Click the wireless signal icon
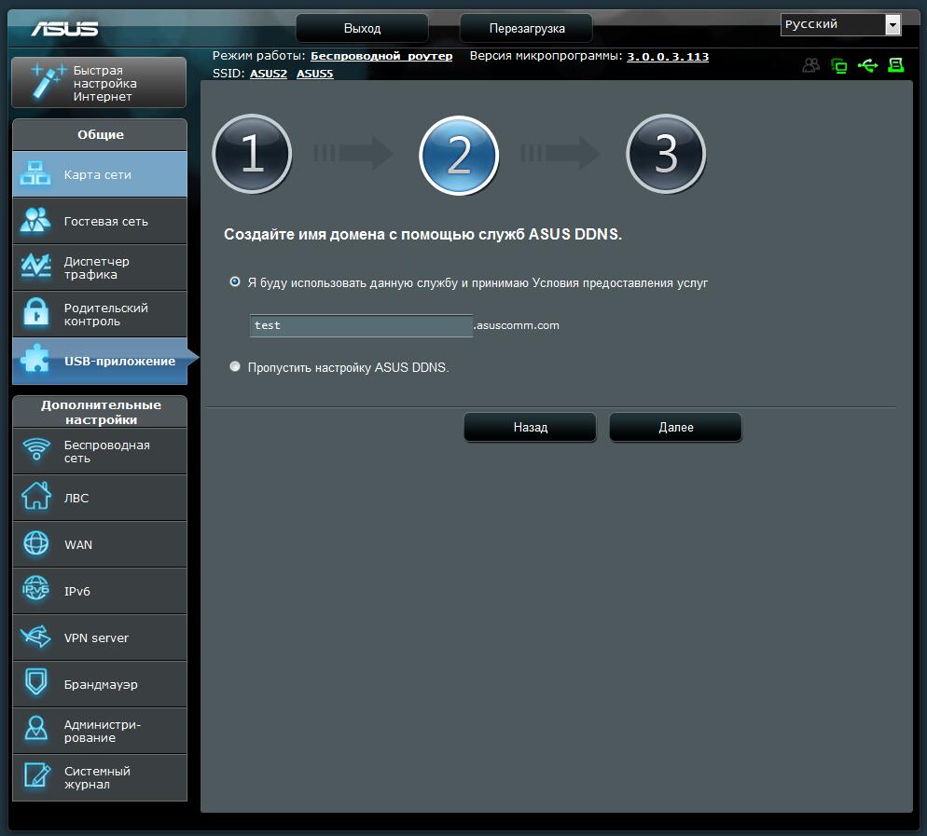The height and width of the screenshot is (836, 927). click(36, 449)
